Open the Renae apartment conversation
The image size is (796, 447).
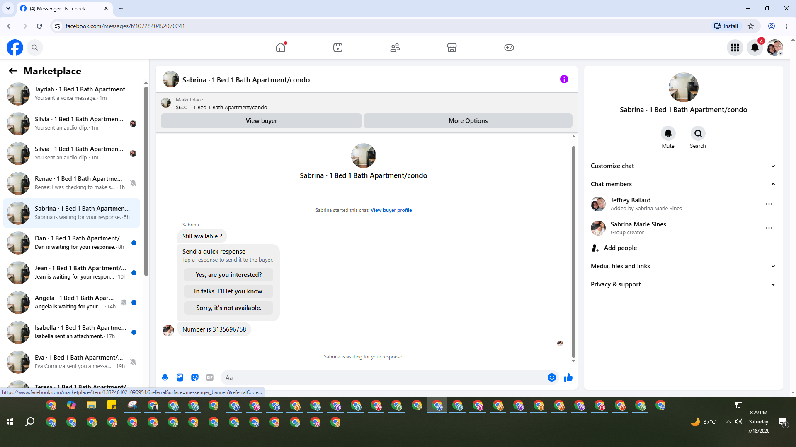click(x=72, y=183)
